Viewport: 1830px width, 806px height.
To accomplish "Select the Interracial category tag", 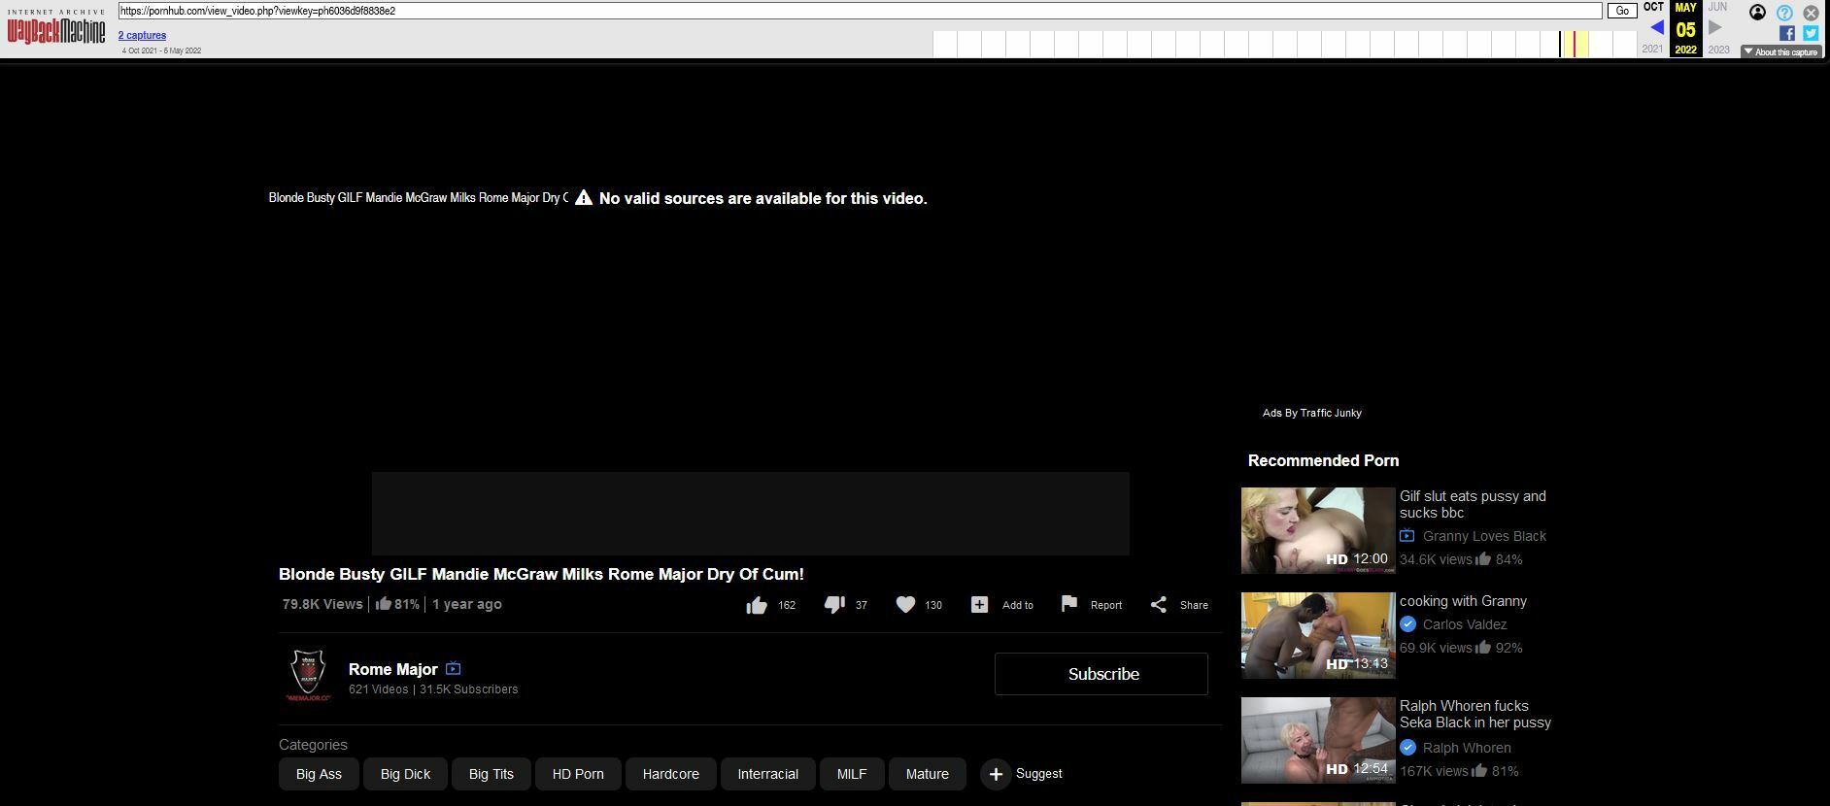I will tap(767, 774).
